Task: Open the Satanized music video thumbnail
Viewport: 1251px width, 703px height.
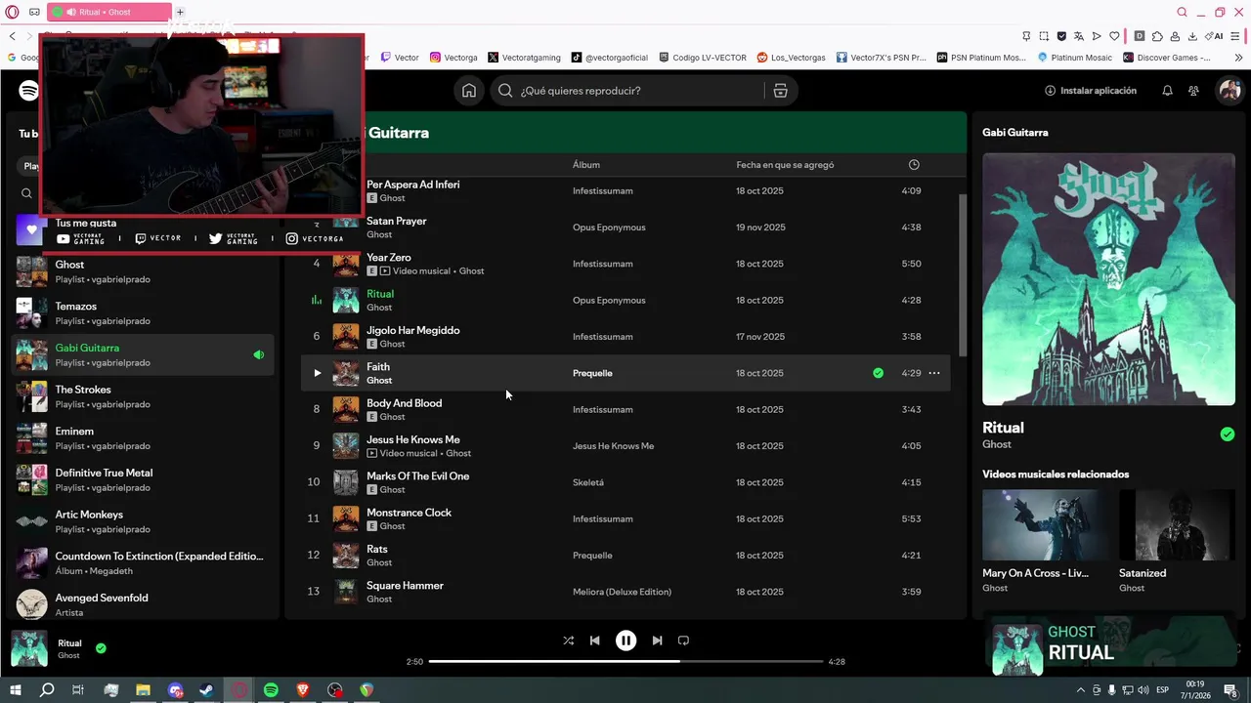Action: point(1177,524)
